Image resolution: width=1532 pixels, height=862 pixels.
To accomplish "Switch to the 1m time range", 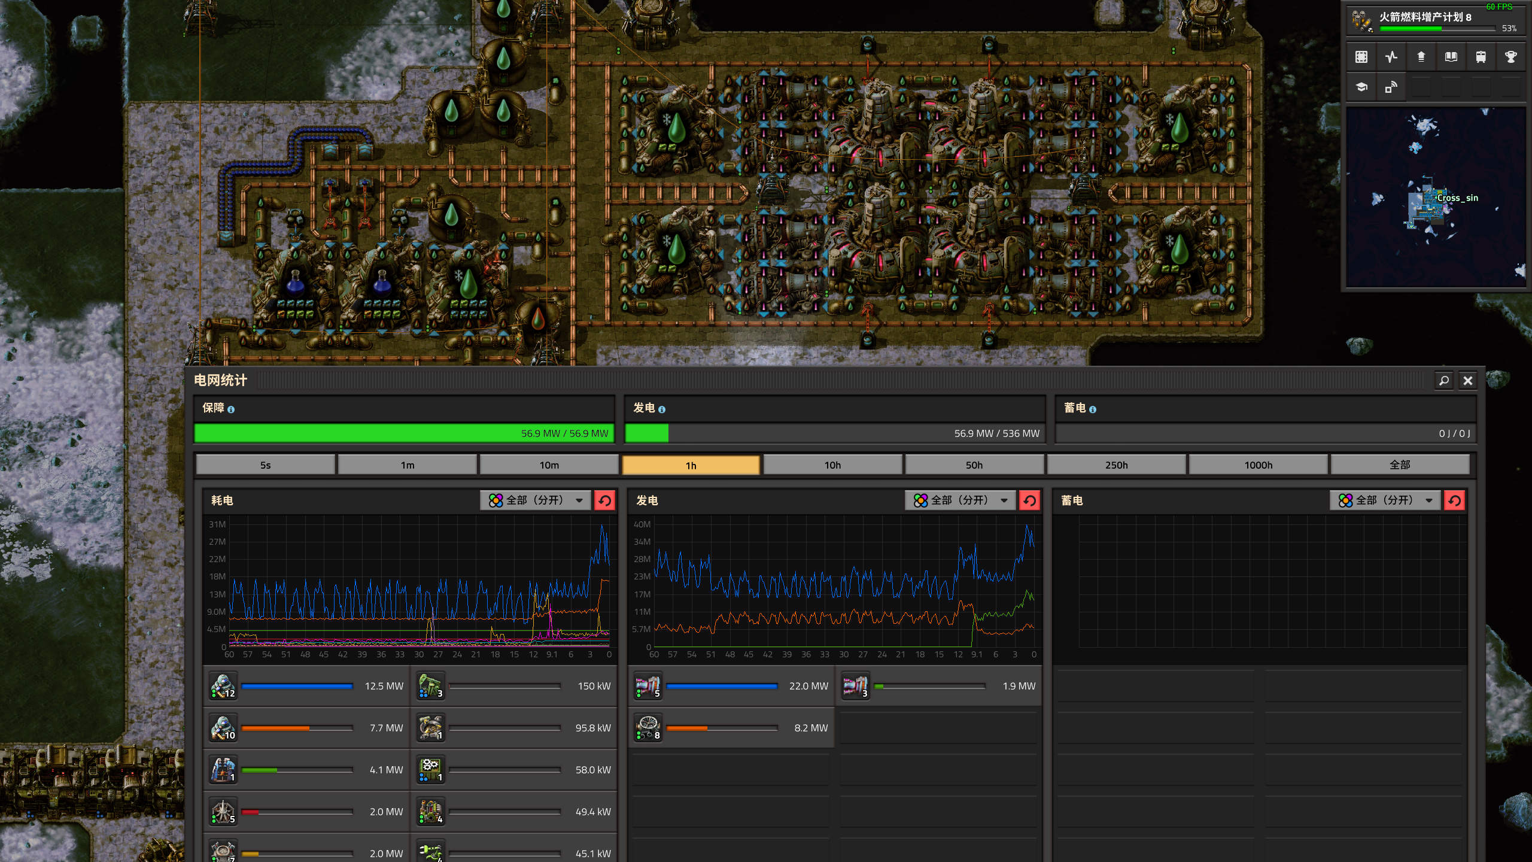I will coord(408,465).
